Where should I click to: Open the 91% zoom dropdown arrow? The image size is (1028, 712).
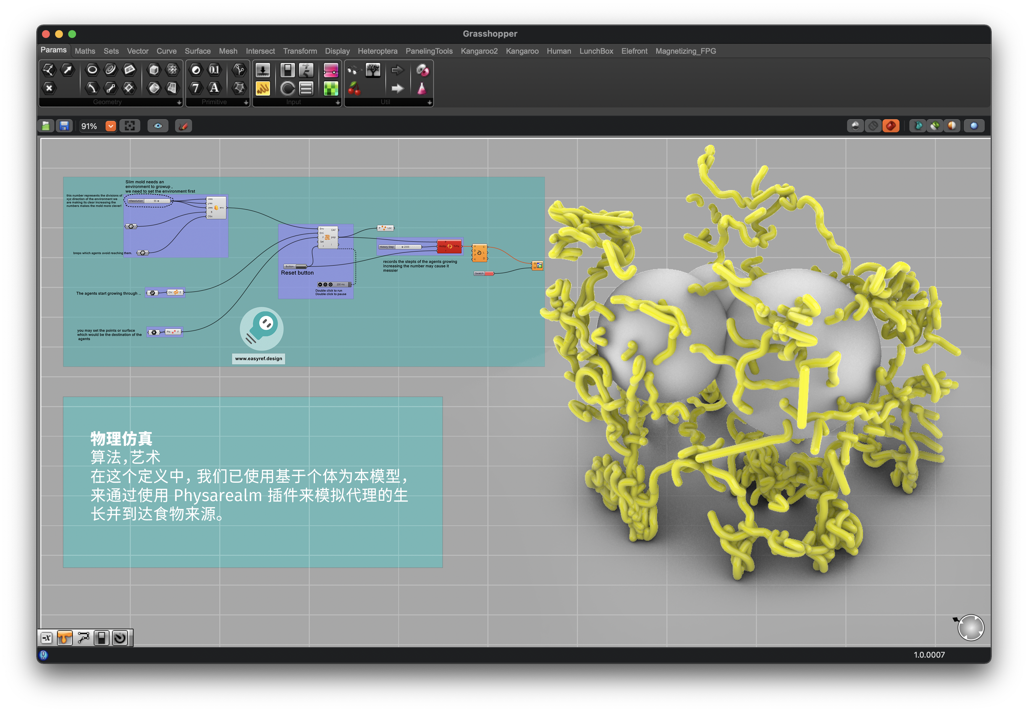click(x=110, y=126)
